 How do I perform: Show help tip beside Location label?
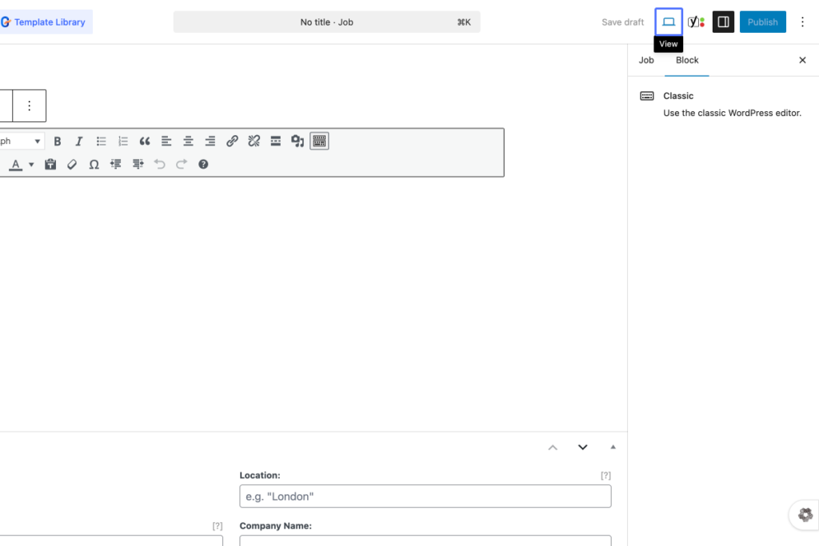pyautogui.click(x=605, y=476)
